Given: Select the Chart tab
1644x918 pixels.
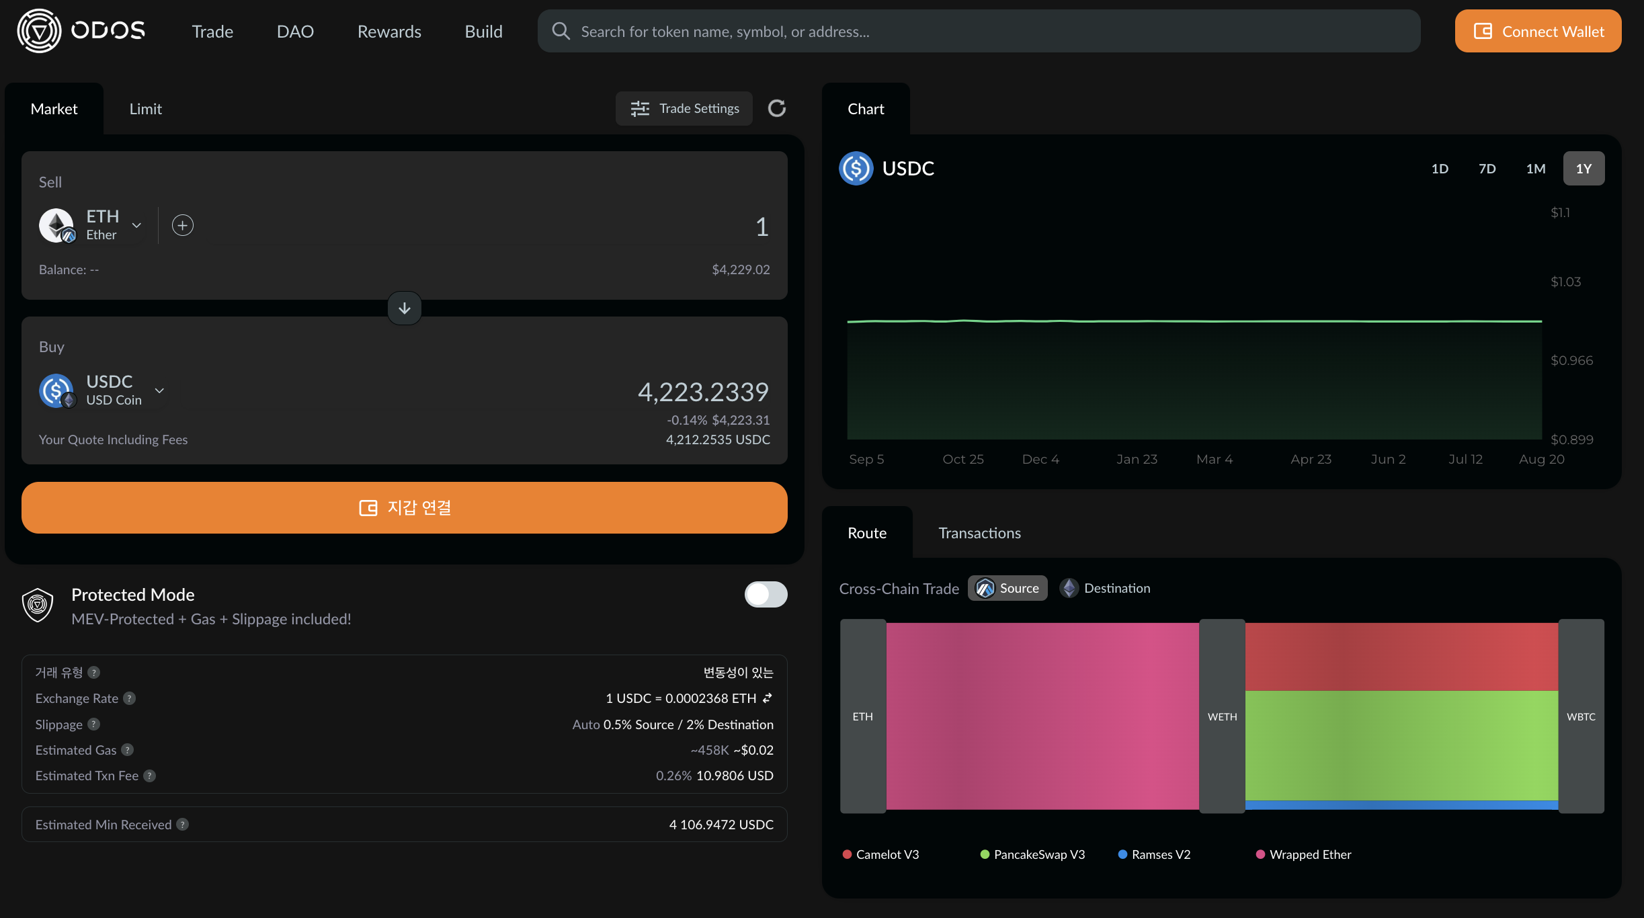Looking at the screenshot, I should (x=866, y=108).
